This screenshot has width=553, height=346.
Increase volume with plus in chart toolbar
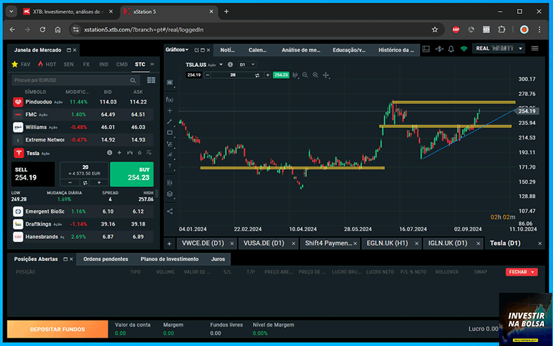268,75
